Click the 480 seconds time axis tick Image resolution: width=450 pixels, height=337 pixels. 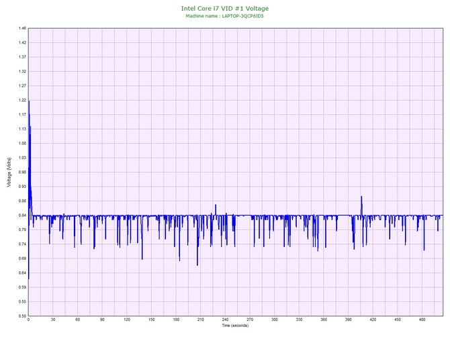[422, 320]
